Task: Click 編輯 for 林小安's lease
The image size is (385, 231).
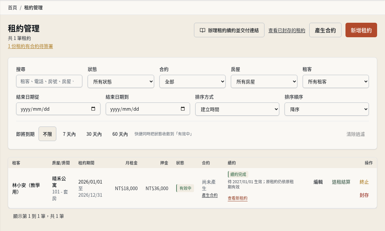Action: coord(318,182)
